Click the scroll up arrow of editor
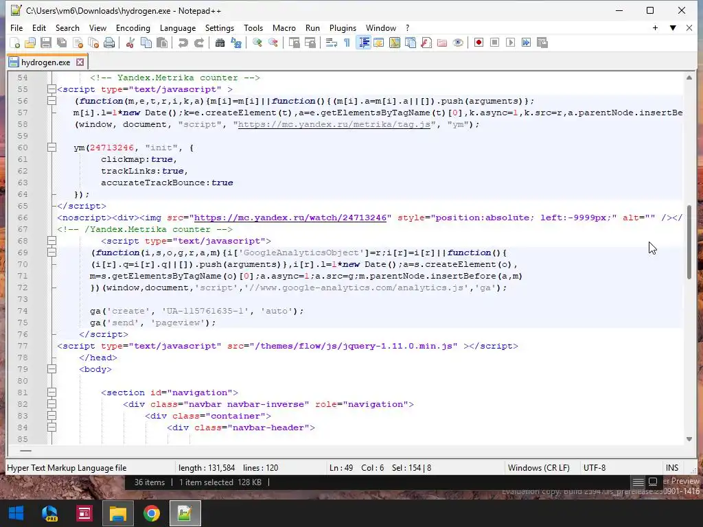Image resolution: width=703 pixels, height=527 pixels. click(x=689, y=78)
